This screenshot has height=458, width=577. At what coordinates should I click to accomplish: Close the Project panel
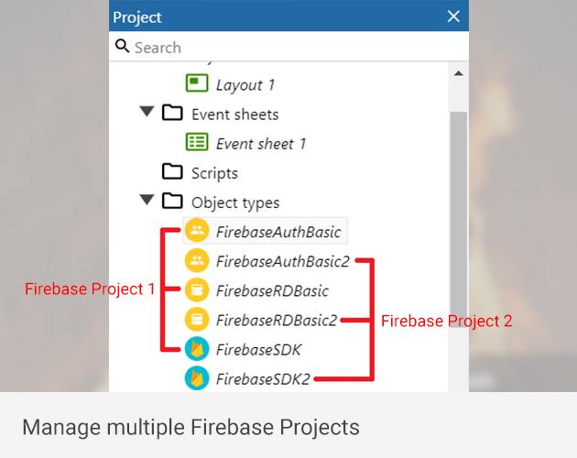pos(453,16)
